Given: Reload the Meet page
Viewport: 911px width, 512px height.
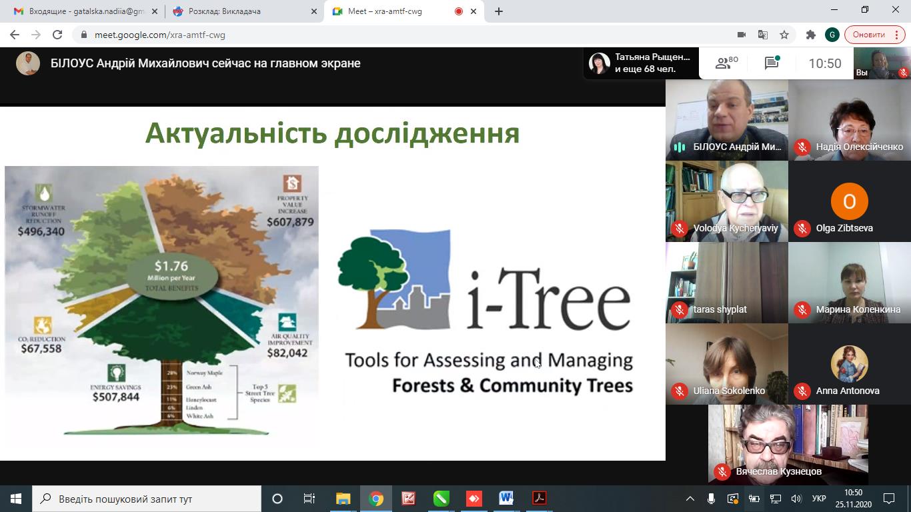Looking at the screenshot, I should click(57, 35).
